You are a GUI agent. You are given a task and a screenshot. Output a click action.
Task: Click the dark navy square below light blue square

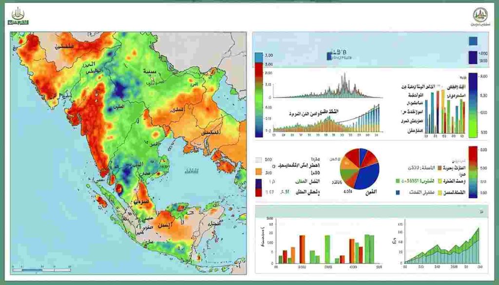473,57
